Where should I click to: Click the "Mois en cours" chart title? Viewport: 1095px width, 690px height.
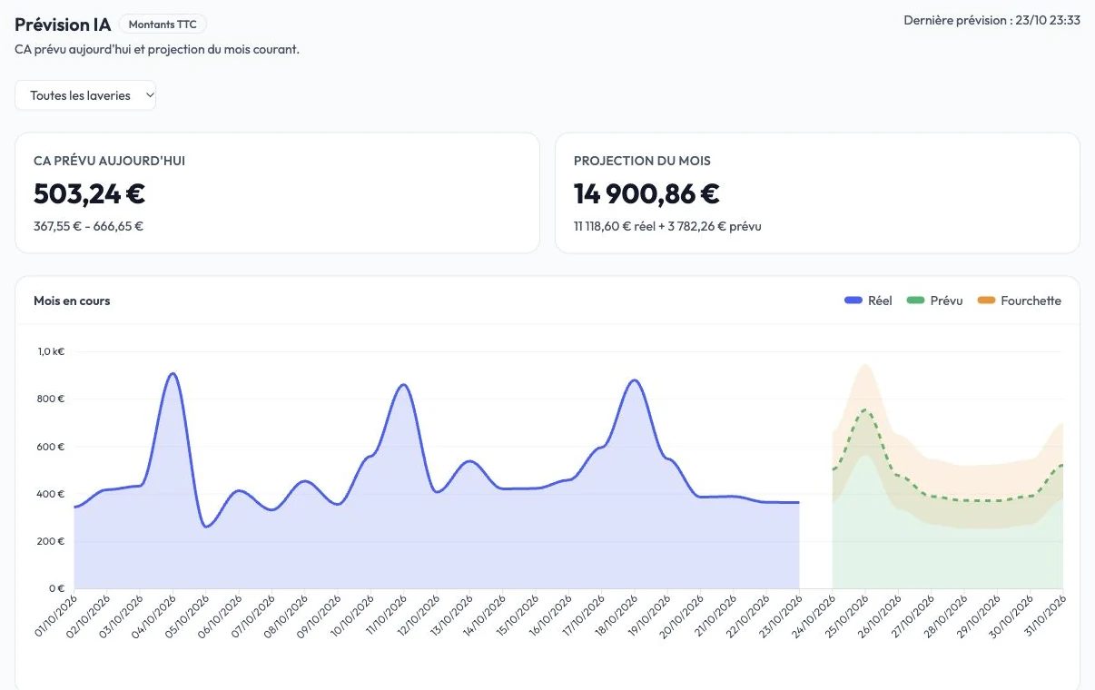tap(72, 301)
